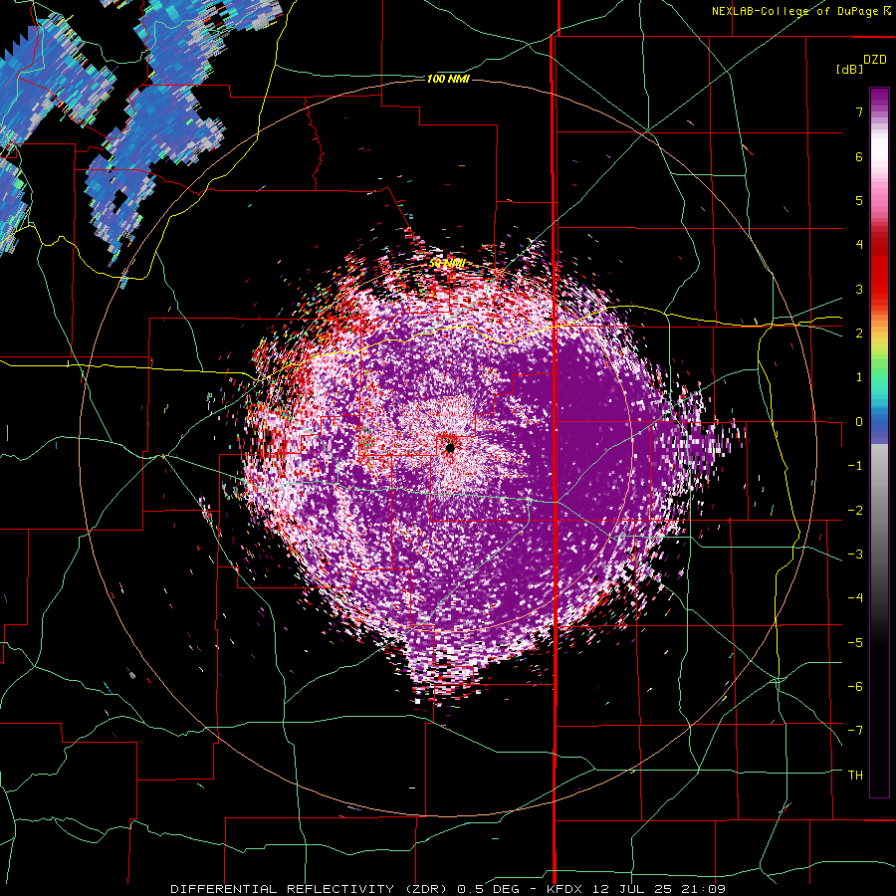Click the 5 value on the dB scale
The image size is (896, 896).
pos(859,200)
